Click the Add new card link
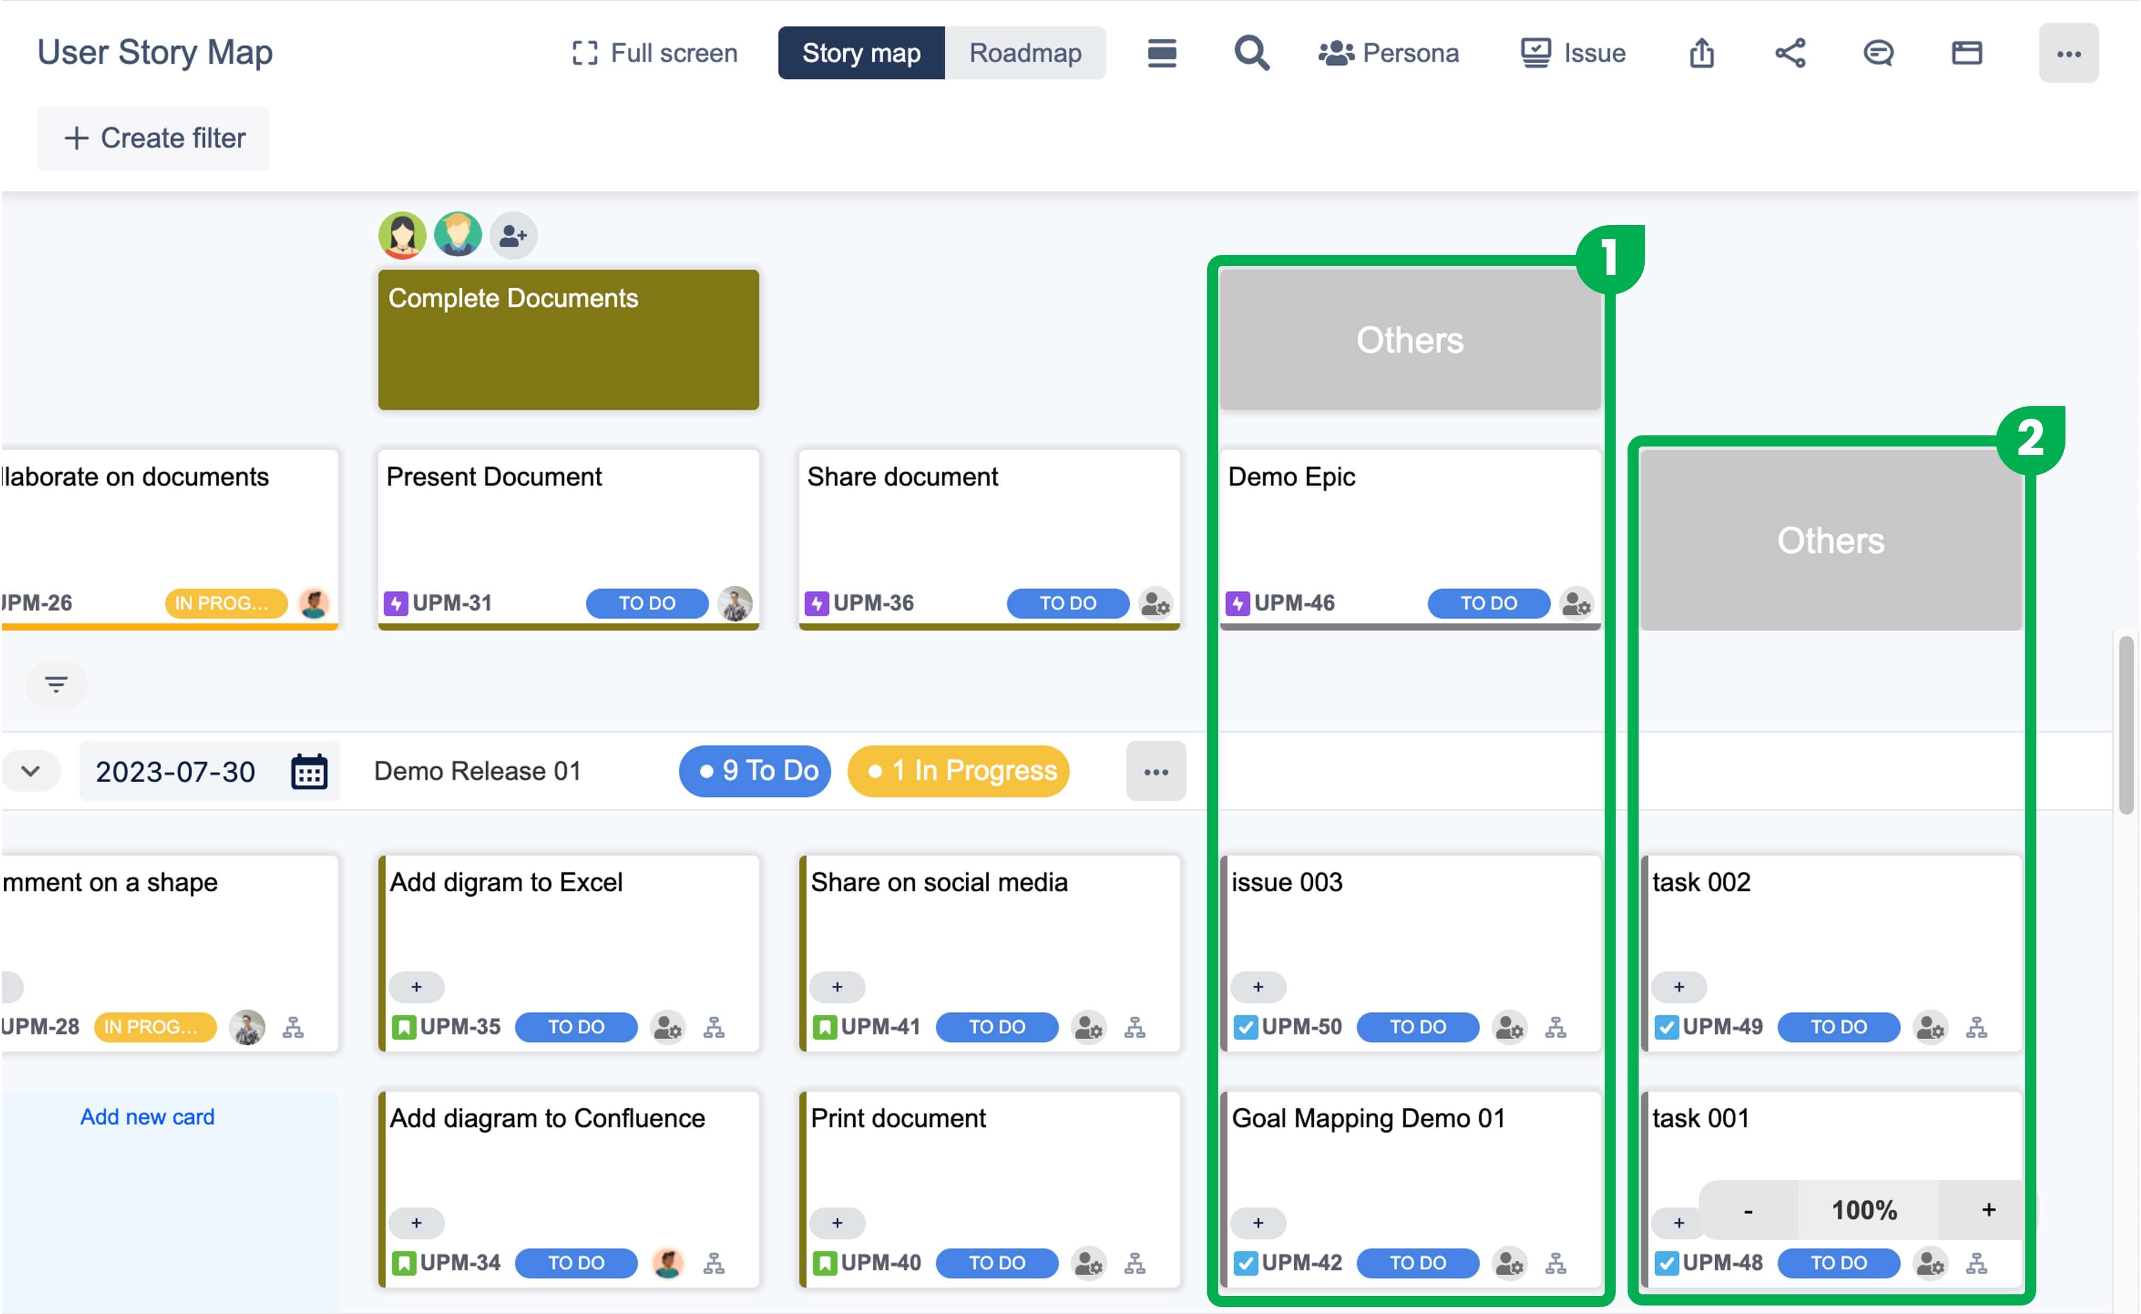 tap(147, 1117)
